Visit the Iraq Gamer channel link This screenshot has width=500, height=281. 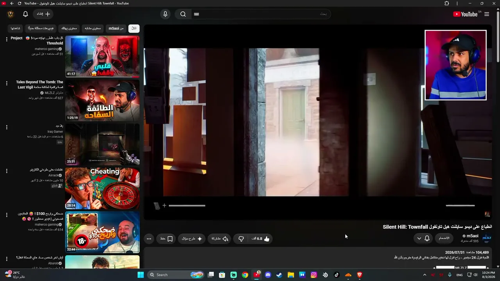pos(55,132)
